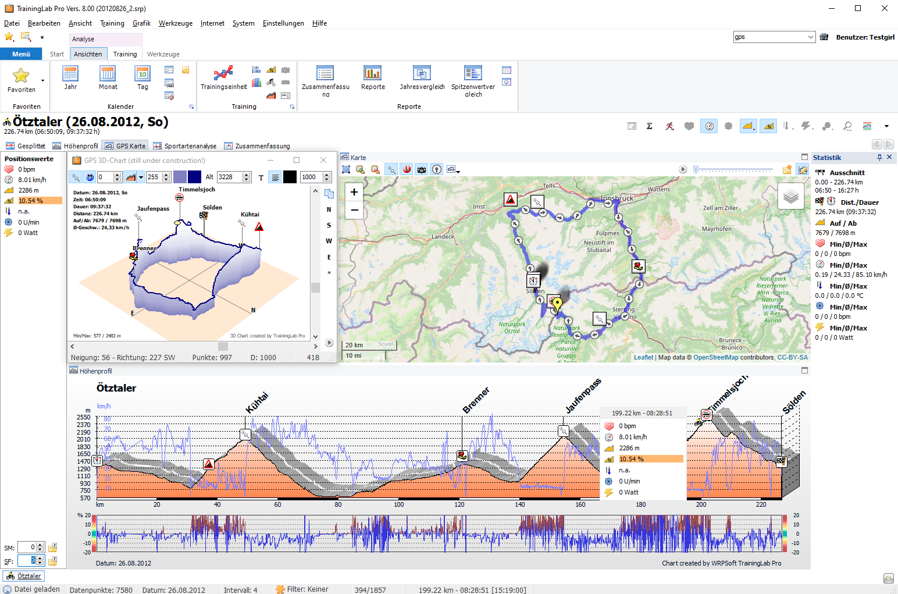Expand the chart type dropdown in 3D-Chart
Screen dimensions: 898x594
(141, 177)
